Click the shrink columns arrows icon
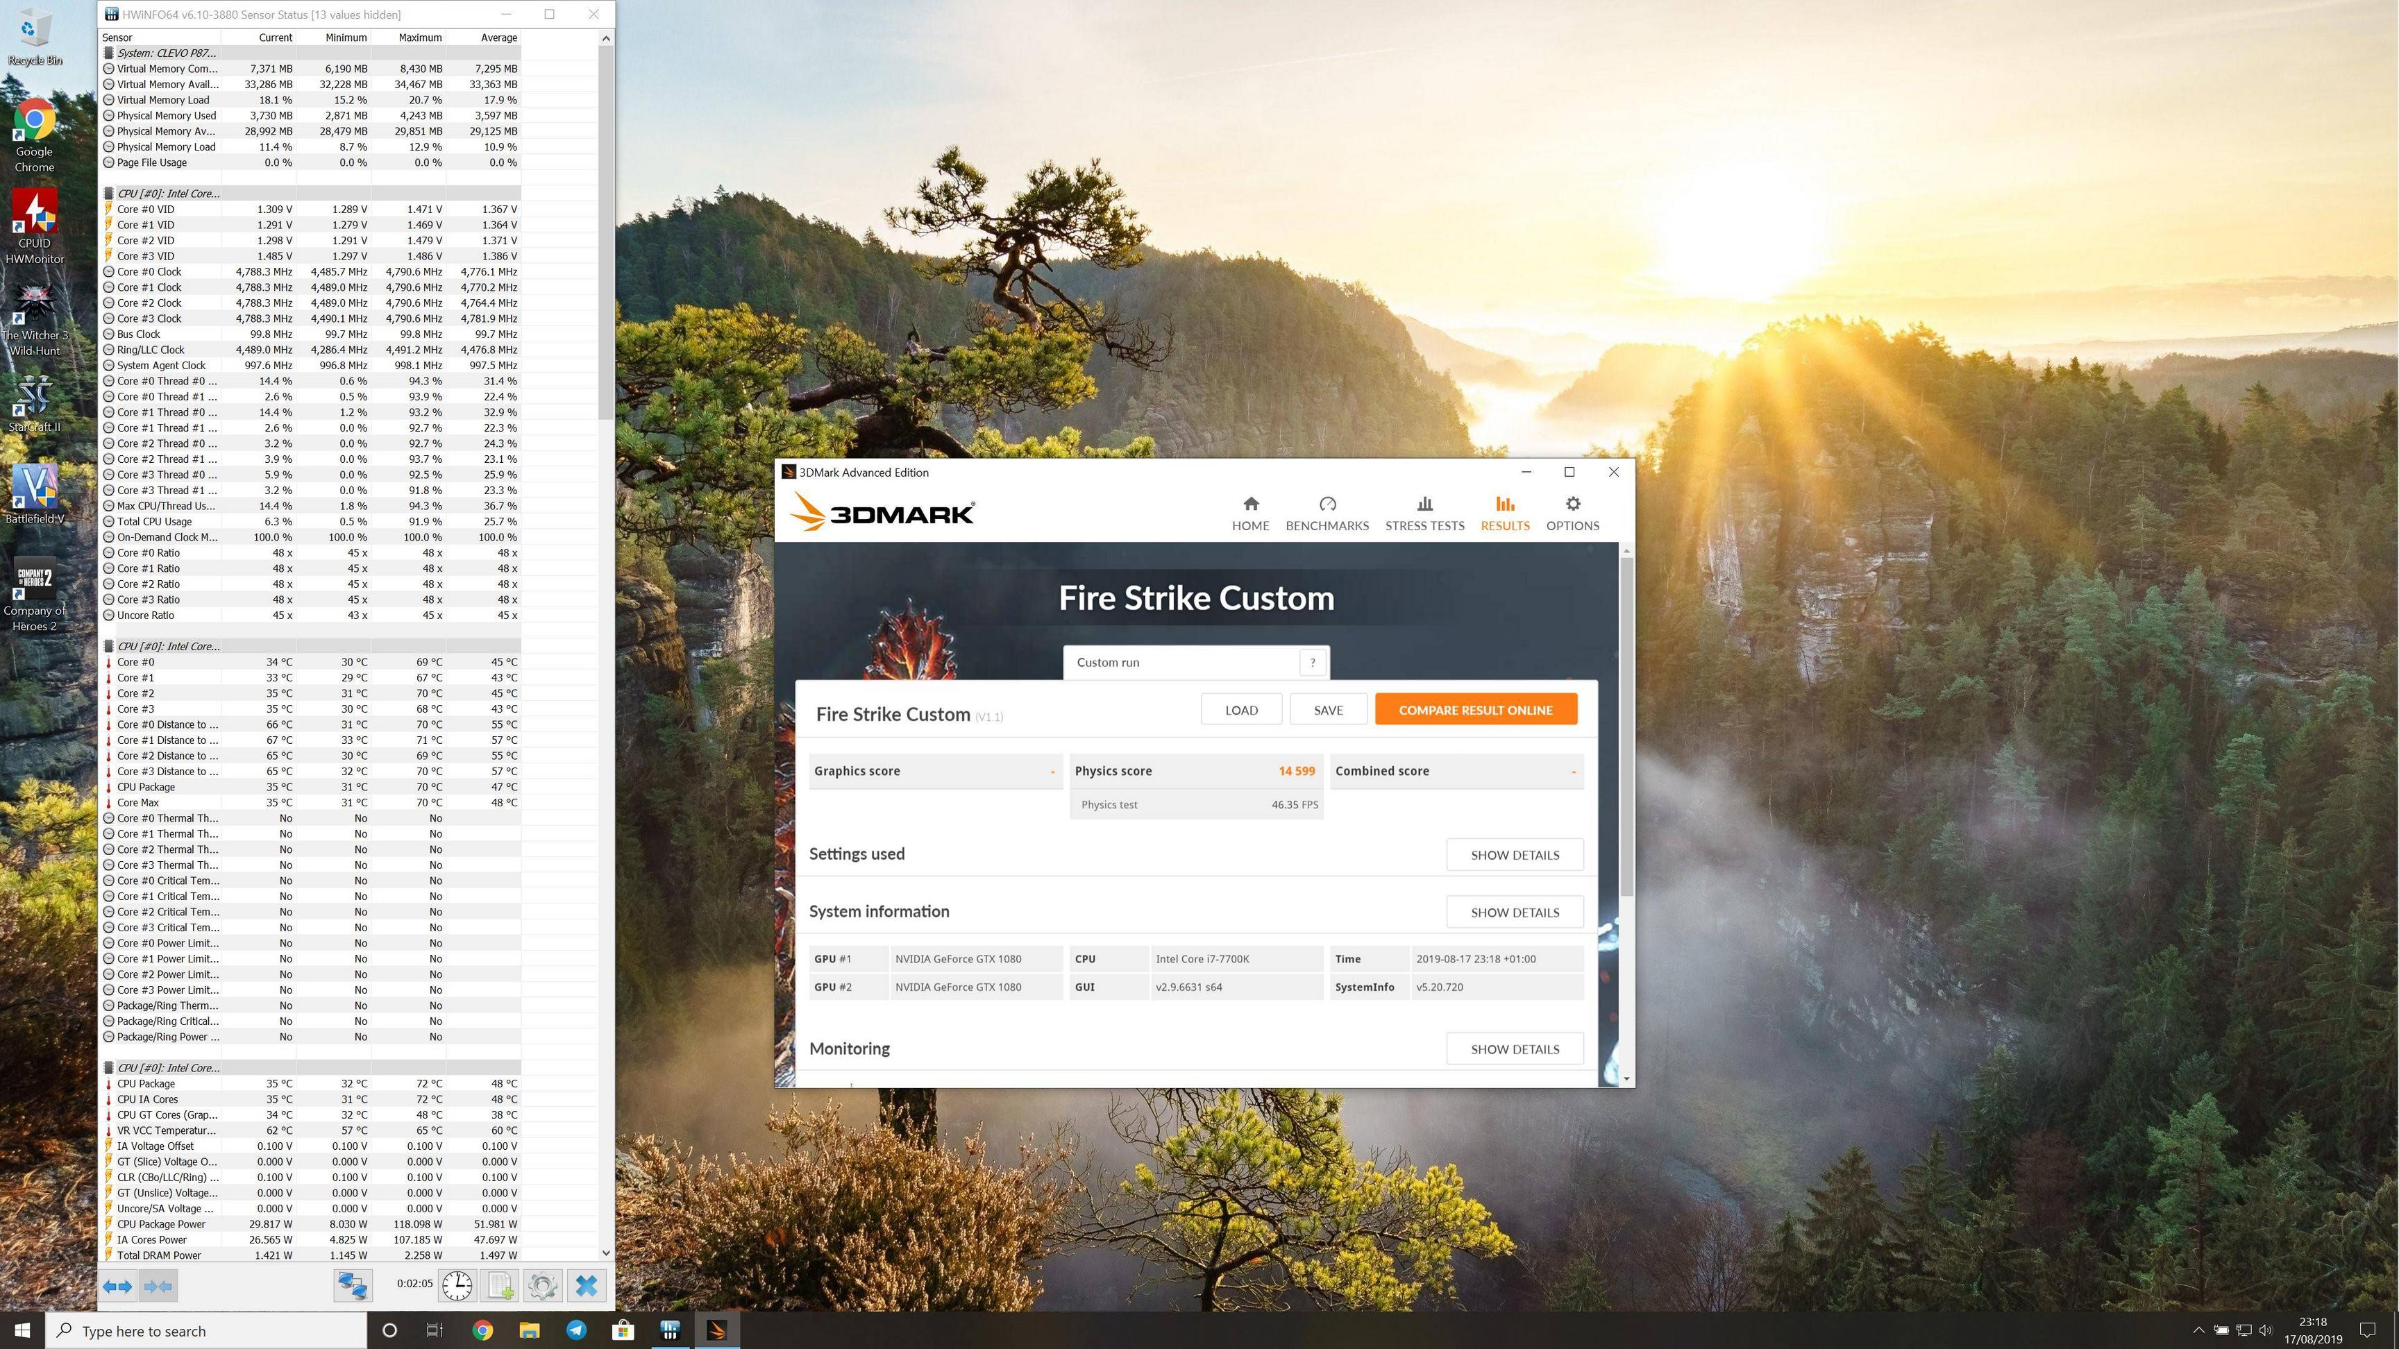This screenshot has width=2399, height=1349. coord(158,1286)
